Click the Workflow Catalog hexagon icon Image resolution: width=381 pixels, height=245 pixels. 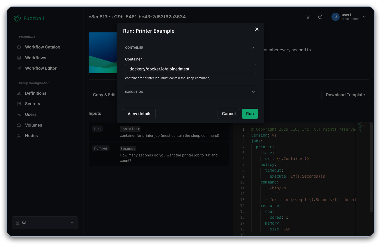point(19,47)
